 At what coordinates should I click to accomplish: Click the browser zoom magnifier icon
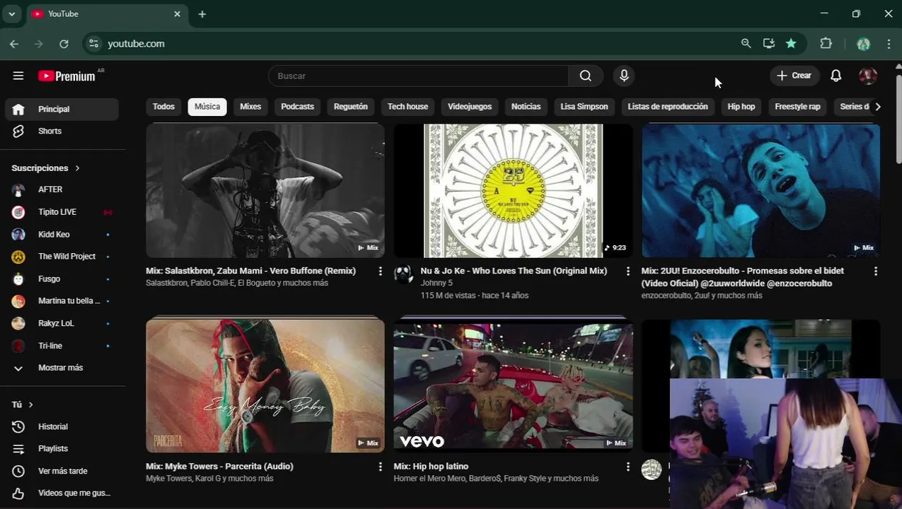pos(746,44)
